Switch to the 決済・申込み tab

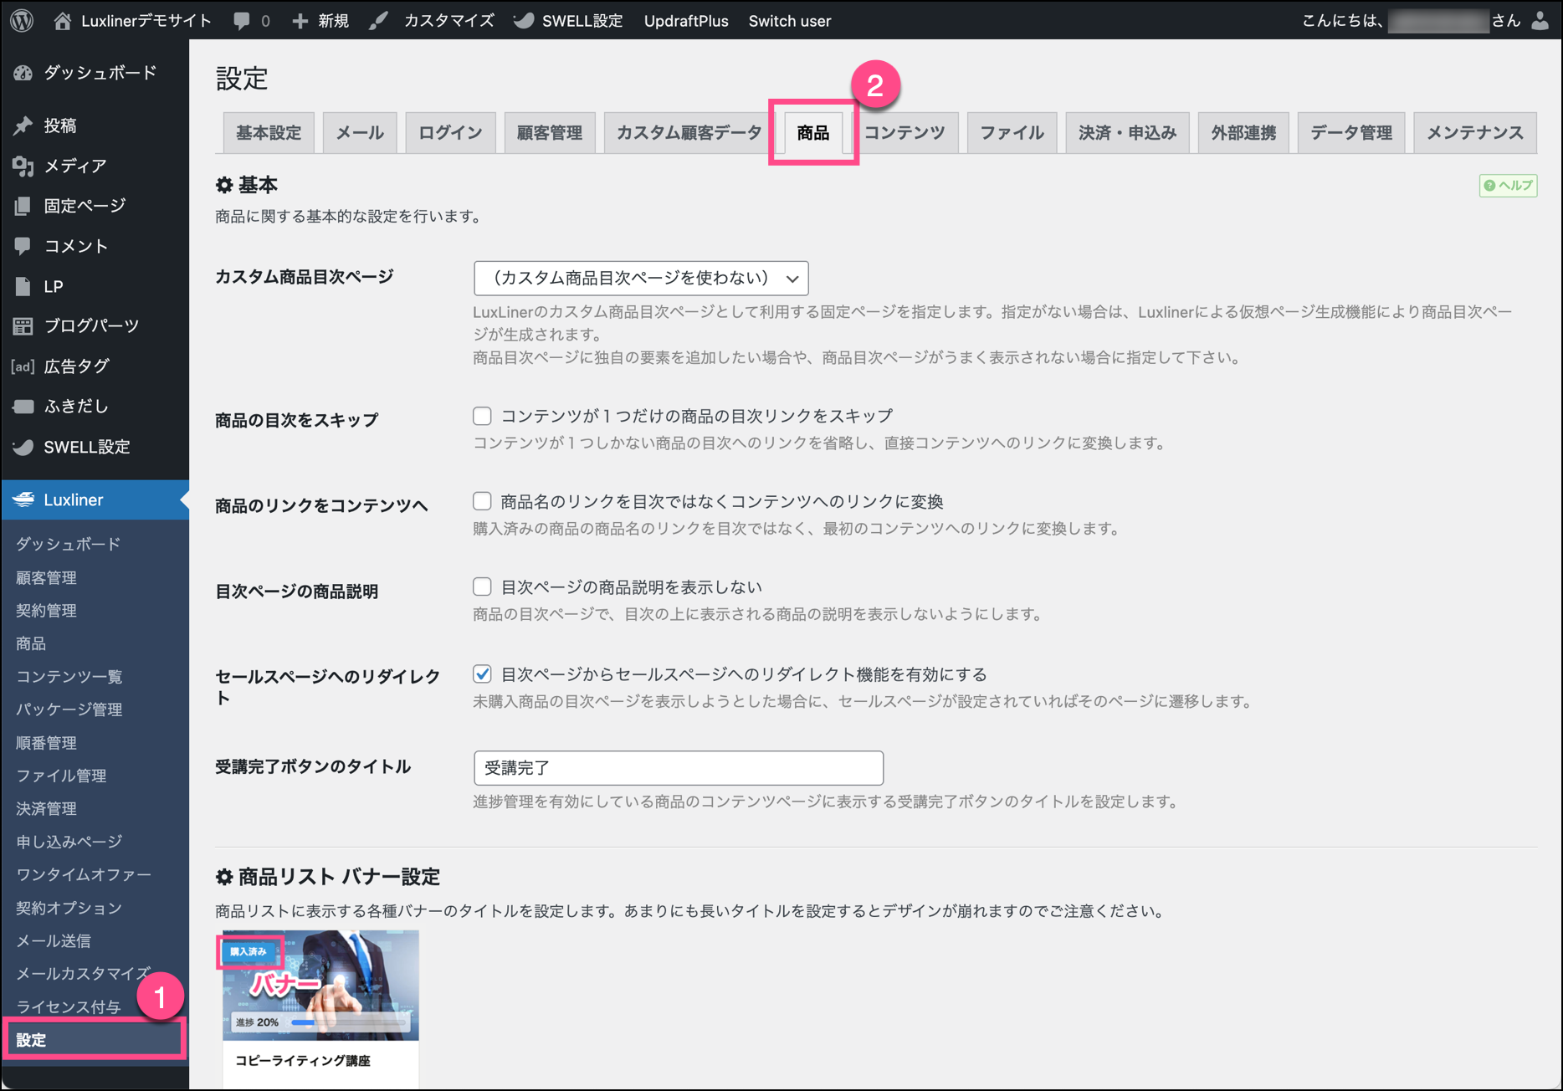[x=1126, y=132]
